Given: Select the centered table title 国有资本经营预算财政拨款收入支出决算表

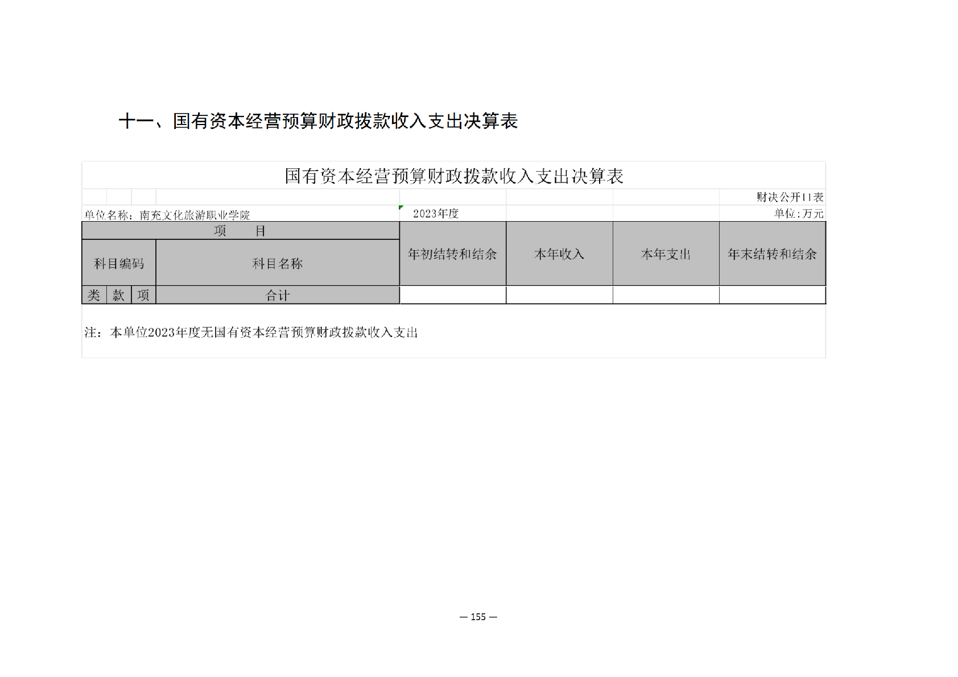Looking at the screenshot, I should [x=454, y=176].
